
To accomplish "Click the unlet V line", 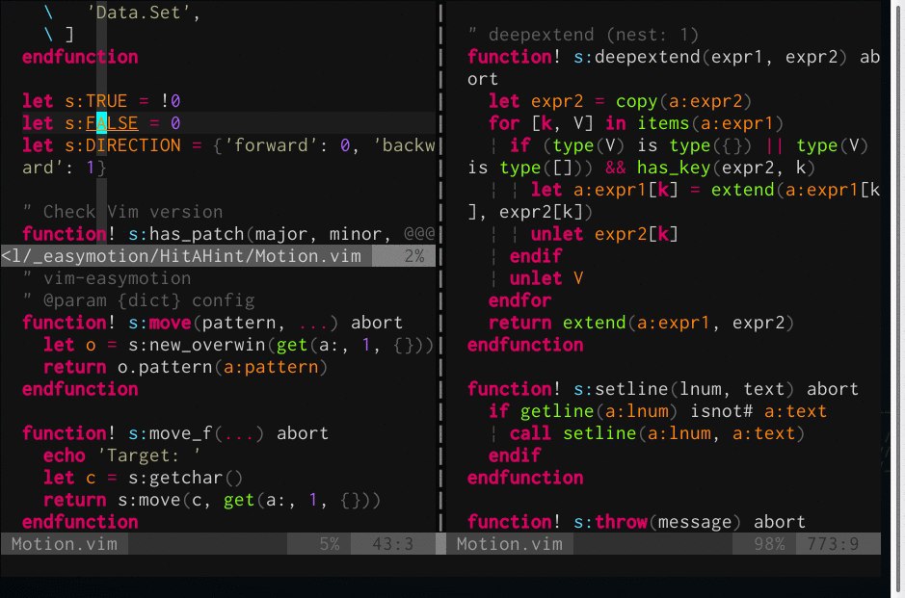I will 546,278.
